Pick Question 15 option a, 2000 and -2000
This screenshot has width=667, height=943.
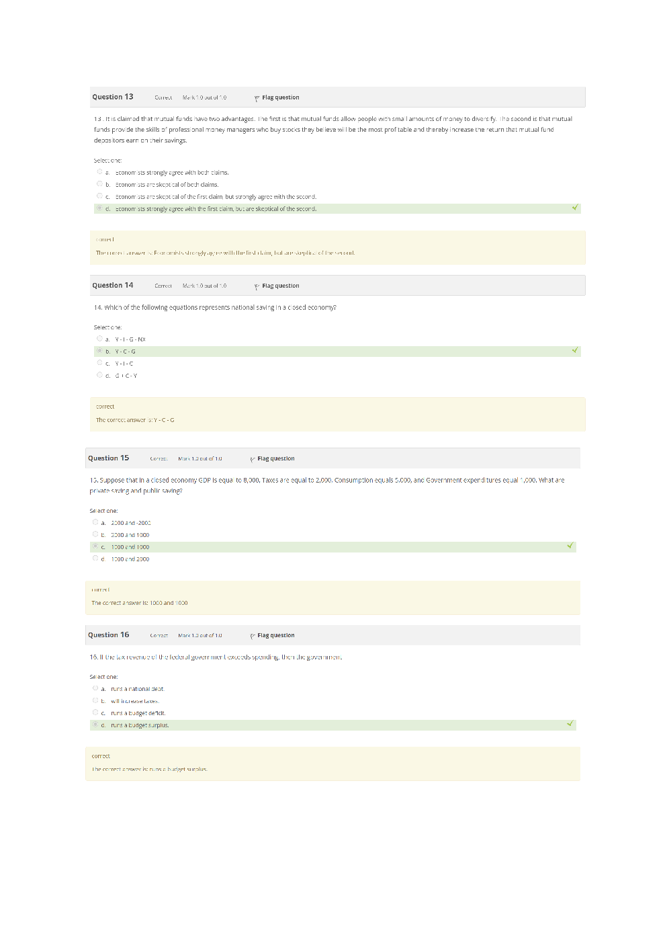tap(95, 522)
